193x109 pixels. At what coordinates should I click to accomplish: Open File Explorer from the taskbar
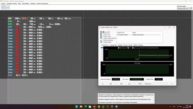coord(81,107)
